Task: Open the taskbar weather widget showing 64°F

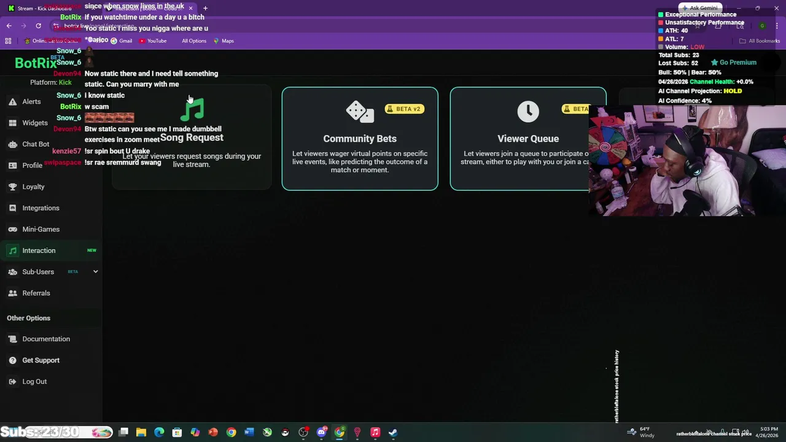Action: (x=642, y=432)
